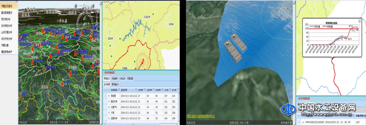This screenshot has width=366, height=125.
Task: Expand the row with value 23
Action: (x=108, y=113)
